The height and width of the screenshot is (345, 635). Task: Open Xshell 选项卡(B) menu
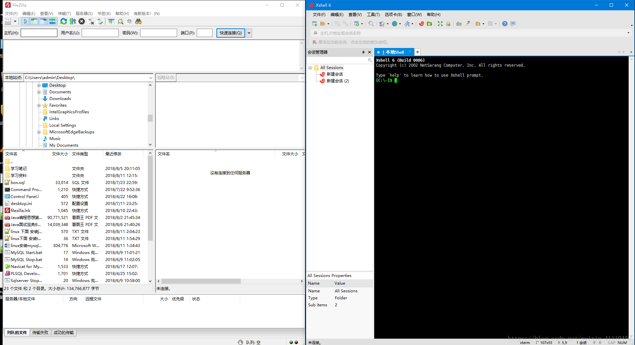(393, 15)
